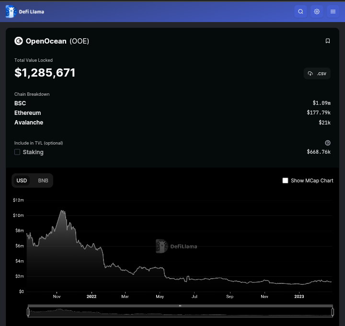The height and width of the screenshot is (326, 345).
Task: Select the BSC chain row
Action: (x=172, y=103)
